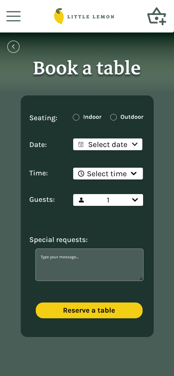Select the Outdoor seating option

tap(113, 117)
